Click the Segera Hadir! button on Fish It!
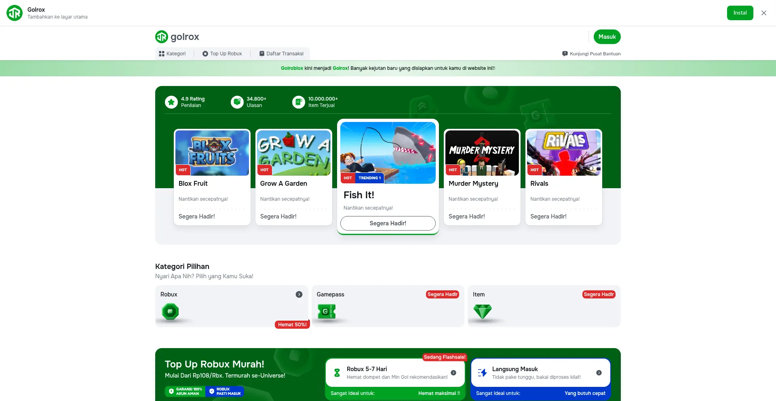 (388, 223)
